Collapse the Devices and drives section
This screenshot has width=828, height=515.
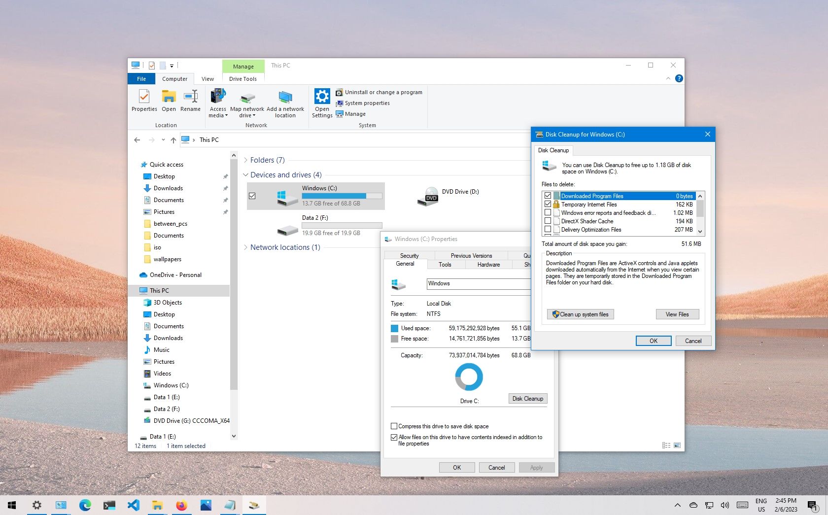(245, 174)
